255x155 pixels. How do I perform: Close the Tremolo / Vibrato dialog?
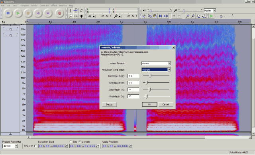pos(173,48)
